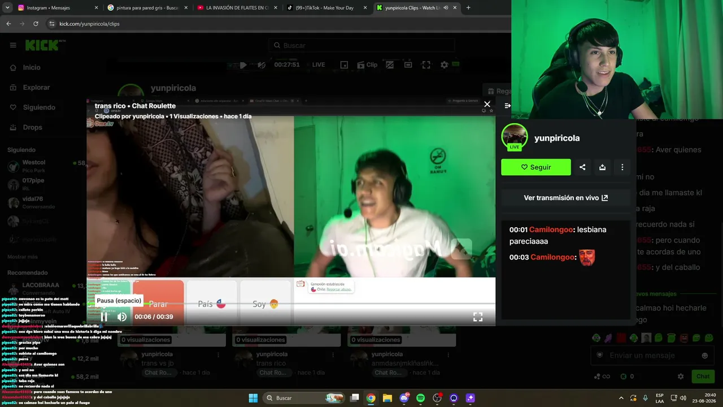The width and height of the screenshot is (723, 407).
Task: Switch to the LA INVASIÓN DE FLAITES tab
Action: [237, 8]
